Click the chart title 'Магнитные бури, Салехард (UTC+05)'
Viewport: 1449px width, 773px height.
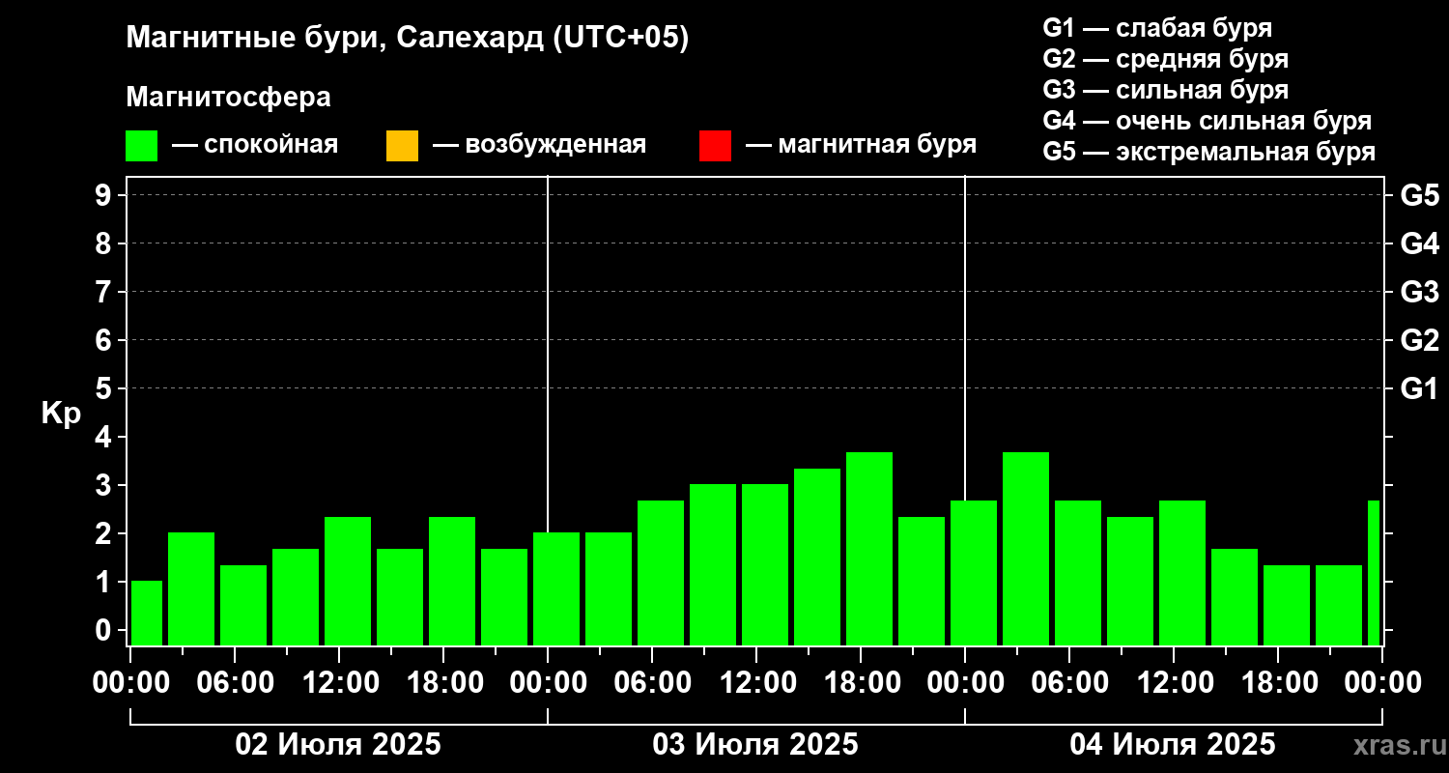(408, 39)
